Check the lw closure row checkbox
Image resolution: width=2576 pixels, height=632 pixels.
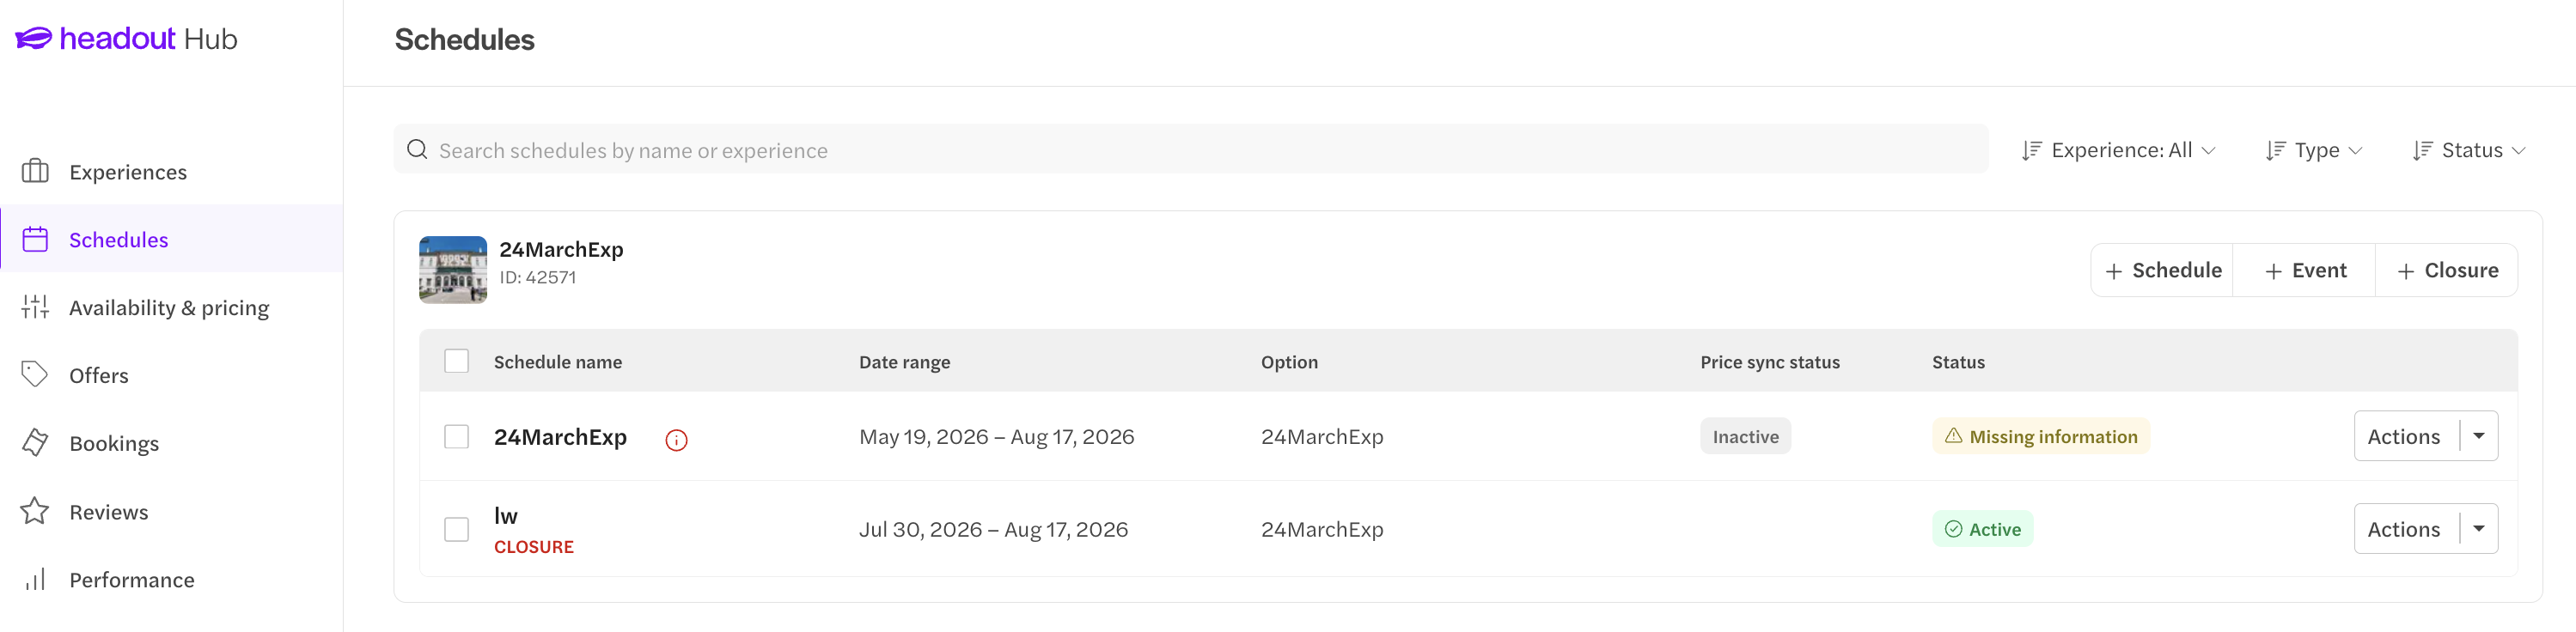456,530
